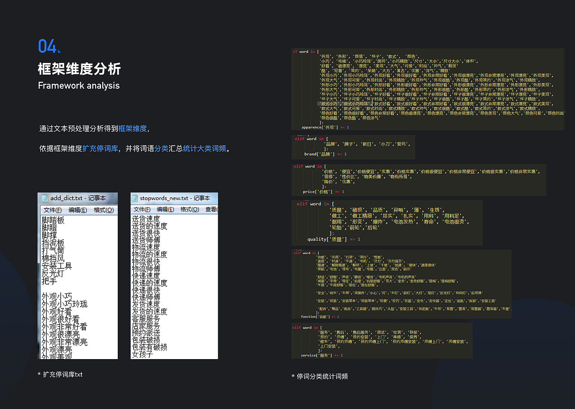Click the code line function['功能'] += 1
Screen dimensions: 575x409
tap(320, 316)
